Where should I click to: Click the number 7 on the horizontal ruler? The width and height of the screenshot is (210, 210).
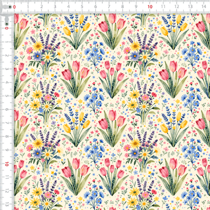point(109,6)
